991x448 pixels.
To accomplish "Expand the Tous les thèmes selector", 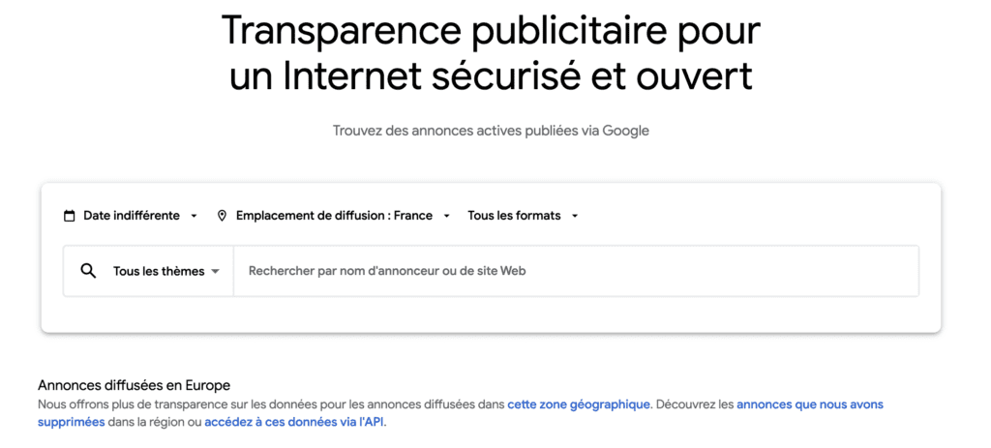I will [159, 271].
